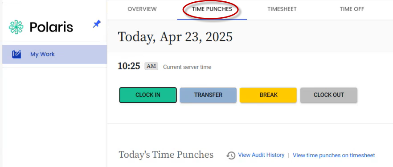
Task: Click the Polaris brand name text
Action: click(51, 27)
